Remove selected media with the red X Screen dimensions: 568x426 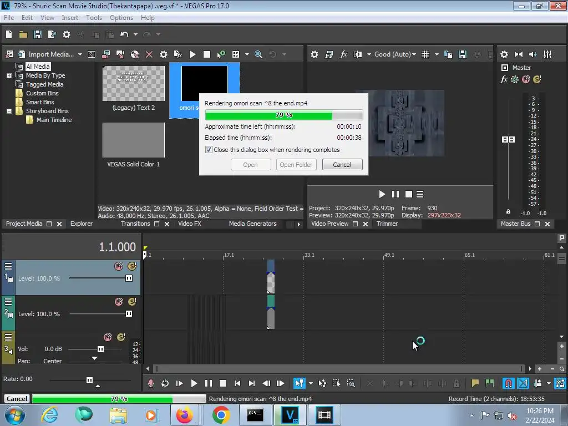pyautogui.click(x=149, y=54)
